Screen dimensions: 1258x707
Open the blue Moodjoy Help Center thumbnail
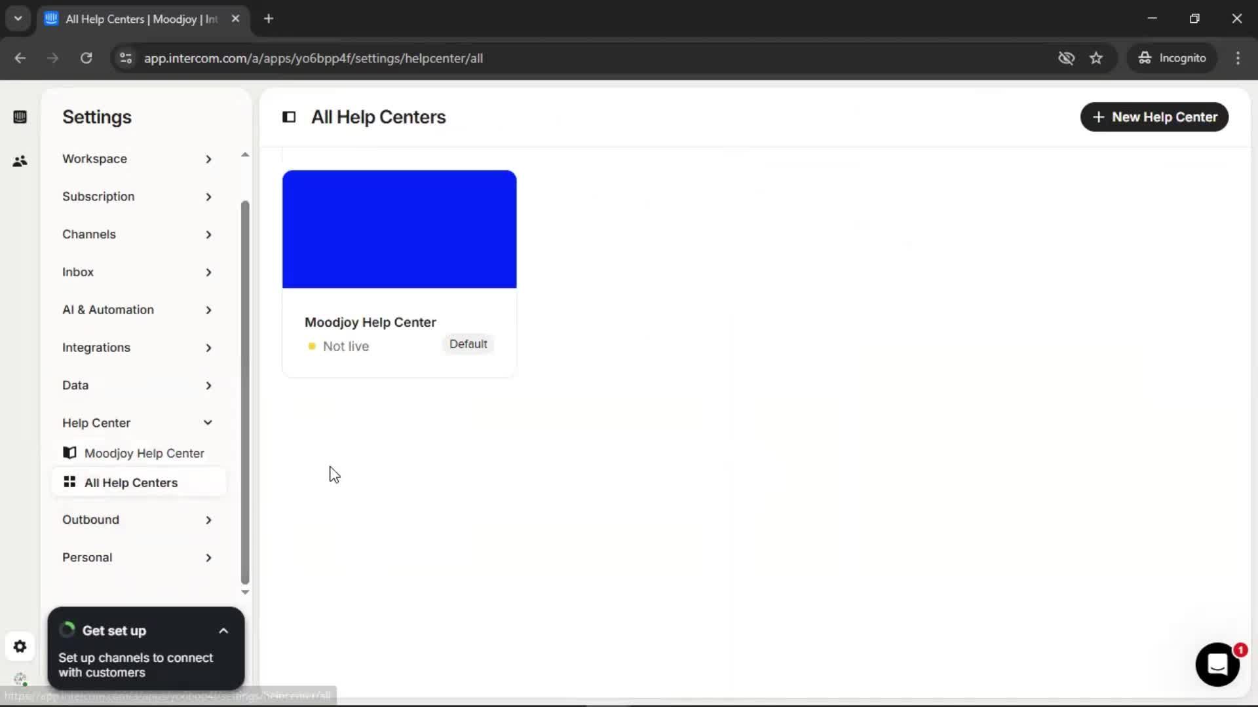399,229
